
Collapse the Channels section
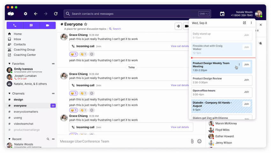click(x=9, y=94)
